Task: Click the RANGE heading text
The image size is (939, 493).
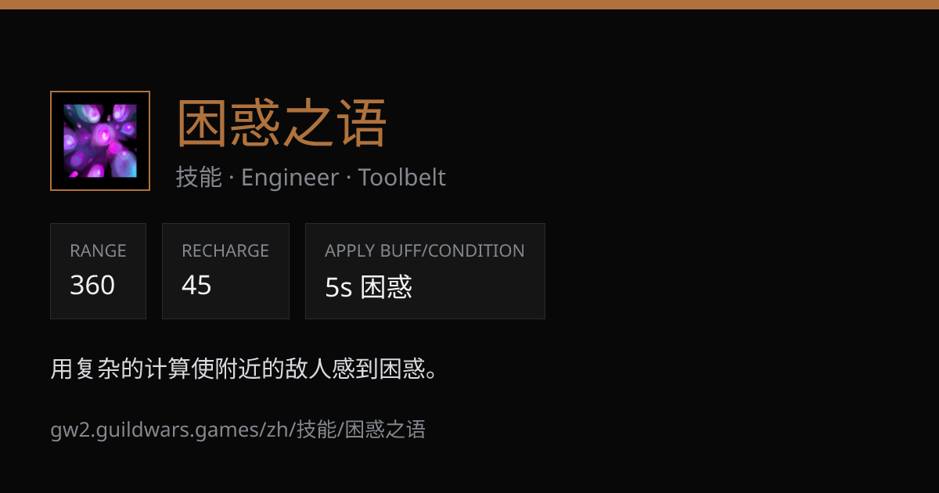Action: pos(98,251)
